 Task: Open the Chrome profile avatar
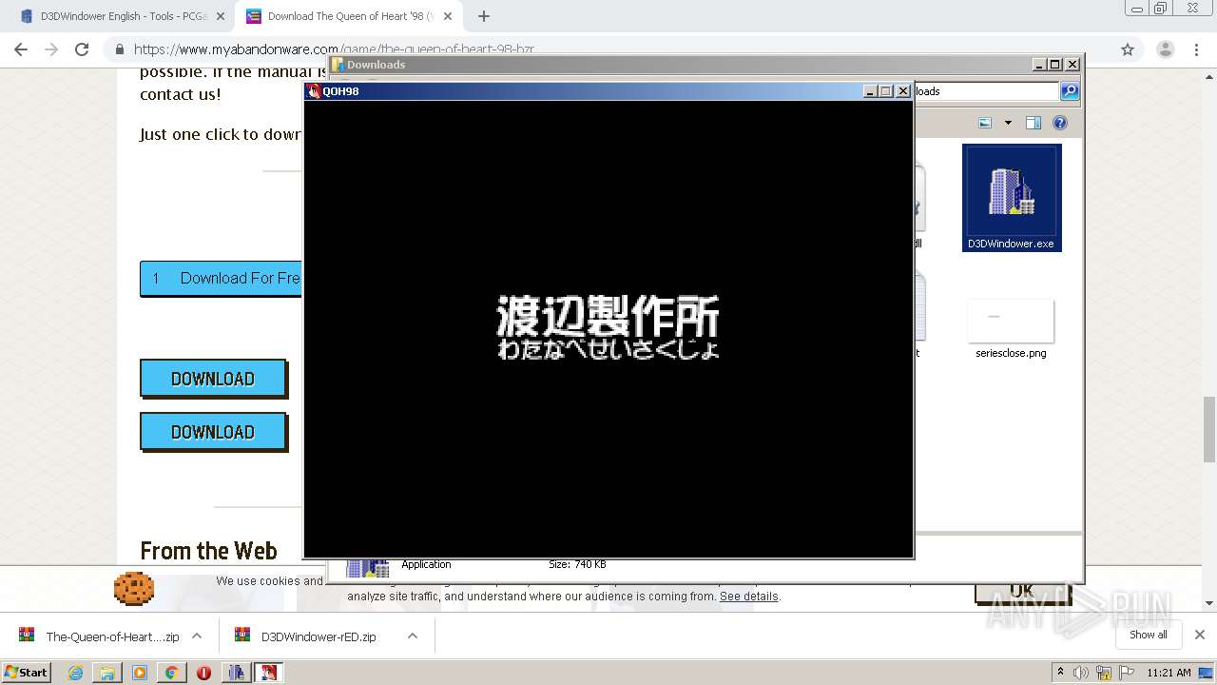(1165, 49)
